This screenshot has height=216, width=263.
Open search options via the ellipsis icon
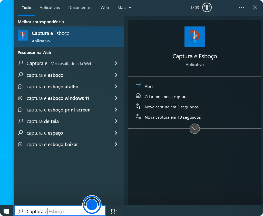tap(241, 7)
